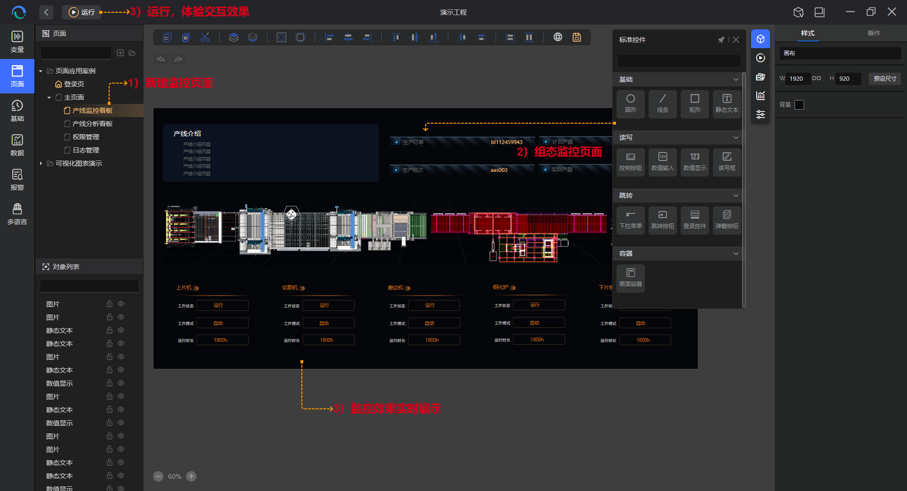Switch to the 事件 tab
Image resolution: width=907 pixels, height=491 pixels.
point(874,33)
